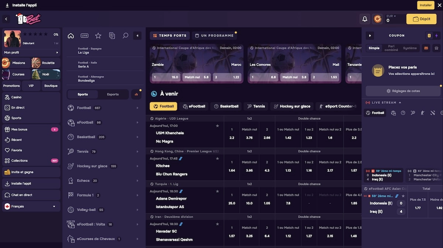Select the LIVE icon in the top bar
The height and width of the screenshot is (248, 443).
(x=84, y=35)
